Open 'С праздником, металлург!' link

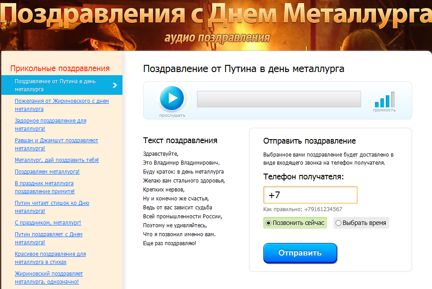[x=48, y=223]
